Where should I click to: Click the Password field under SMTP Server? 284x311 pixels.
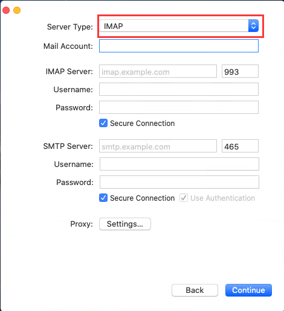(179, 182)
